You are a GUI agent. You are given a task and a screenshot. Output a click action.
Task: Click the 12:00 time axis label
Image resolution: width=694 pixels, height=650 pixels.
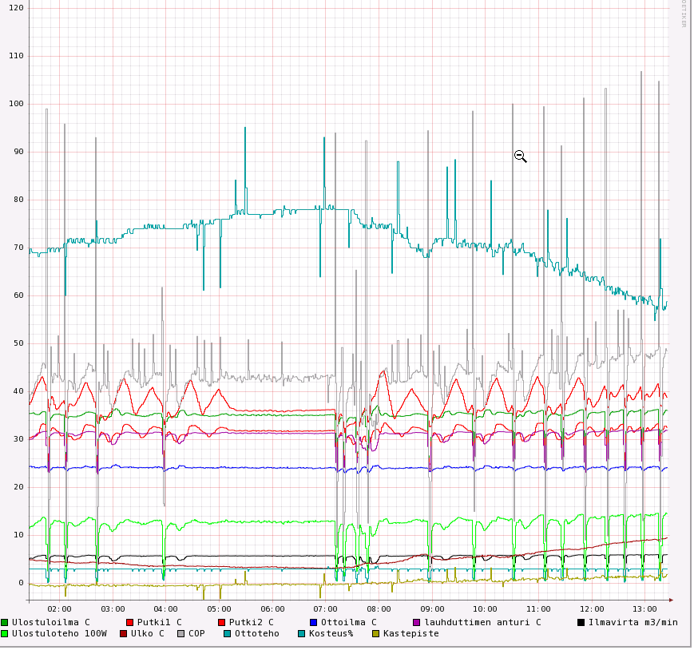(593, 611)
